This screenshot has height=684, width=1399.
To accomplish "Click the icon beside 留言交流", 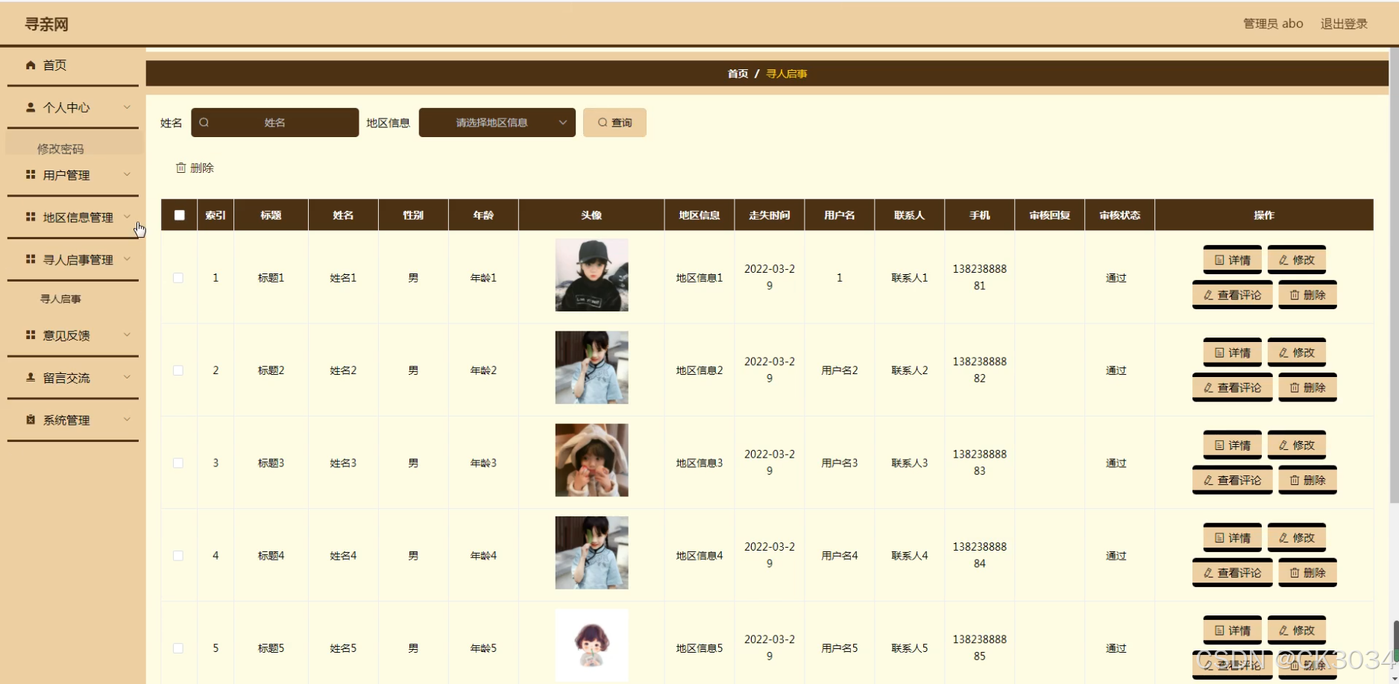I will pyautogui.click(x=31, y=378).
